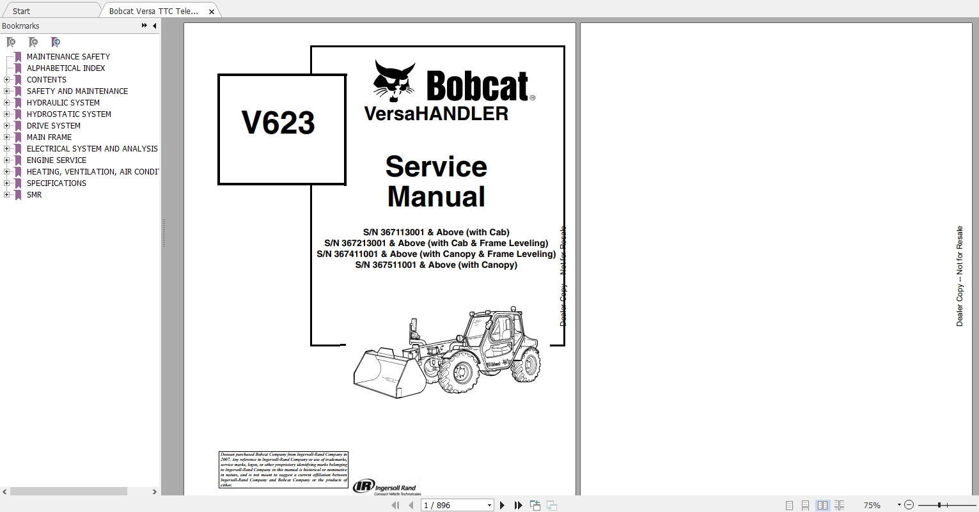Click the purple bookmark icon beside ENGINE SERVICE
The width and height of the screenshot is (979, 512).
18,160
